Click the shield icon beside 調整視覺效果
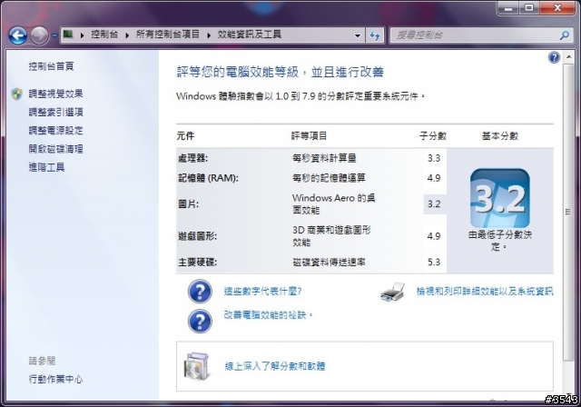The height and width of the screenshot is (407, 581). click(x=16, y=94)
